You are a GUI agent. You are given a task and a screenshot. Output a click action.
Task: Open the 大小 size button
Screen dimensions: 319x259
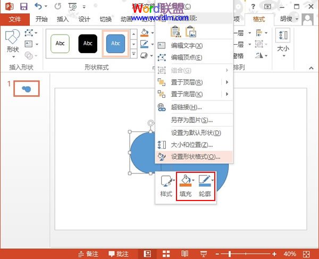pos(283,43)
